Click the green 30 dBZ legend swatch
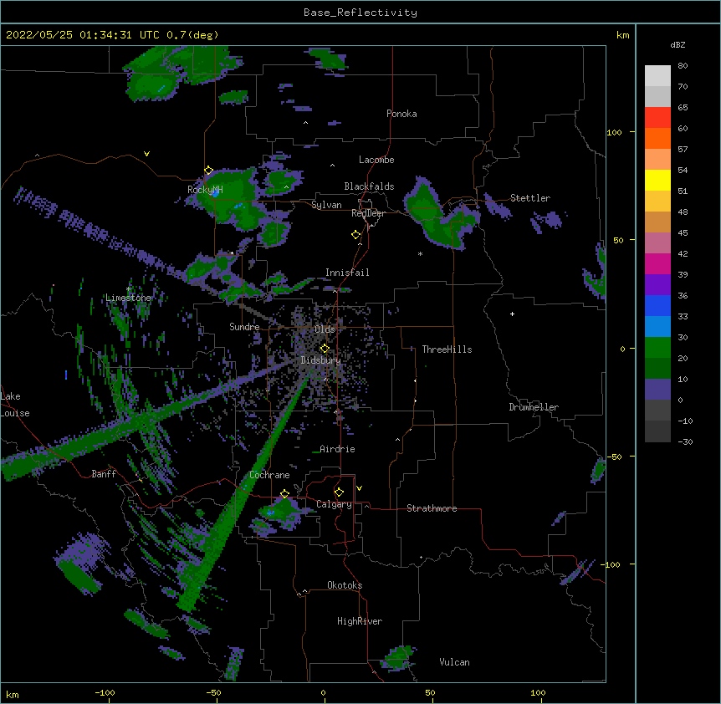Viewport: 721px width, 704px height. pyautogui.click(x=657, y=348)
